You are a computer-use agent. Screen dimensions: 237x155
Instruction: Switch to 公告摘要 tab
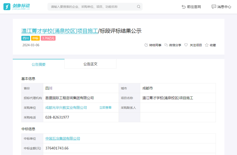pyautogui.click(x=39, y=64)
